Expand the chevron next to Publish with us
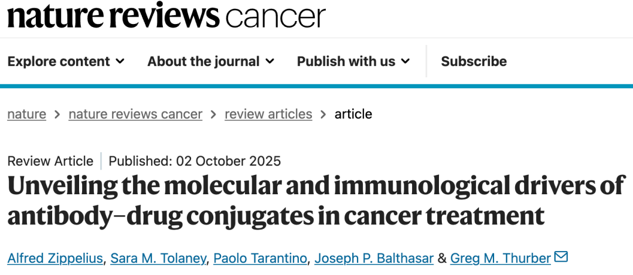The height and width of the screenshot is (275, 633). (x=406, y=61)
